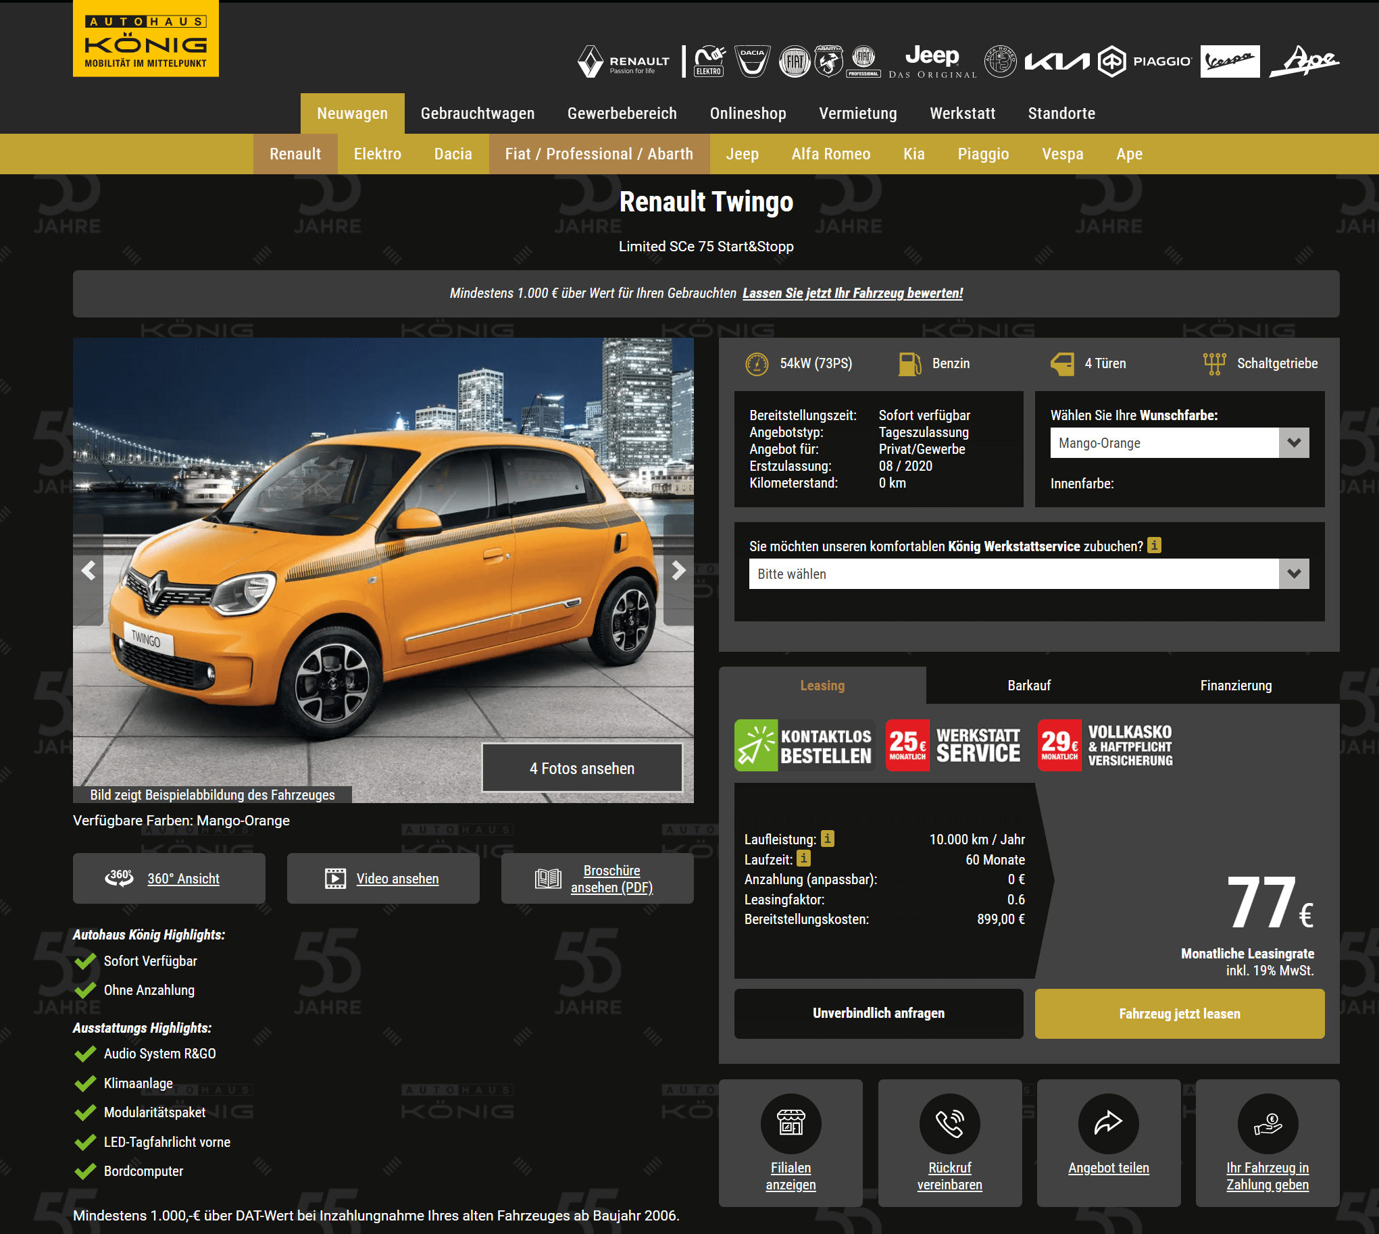The width and height of the screenshot is (1379, 1234).
Task: Click the Angebot teilen share icon
Action: 1108,1123
